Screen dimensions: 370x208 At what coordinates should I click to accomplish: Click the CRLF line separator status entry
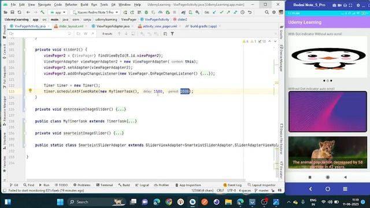click(220, 190)
